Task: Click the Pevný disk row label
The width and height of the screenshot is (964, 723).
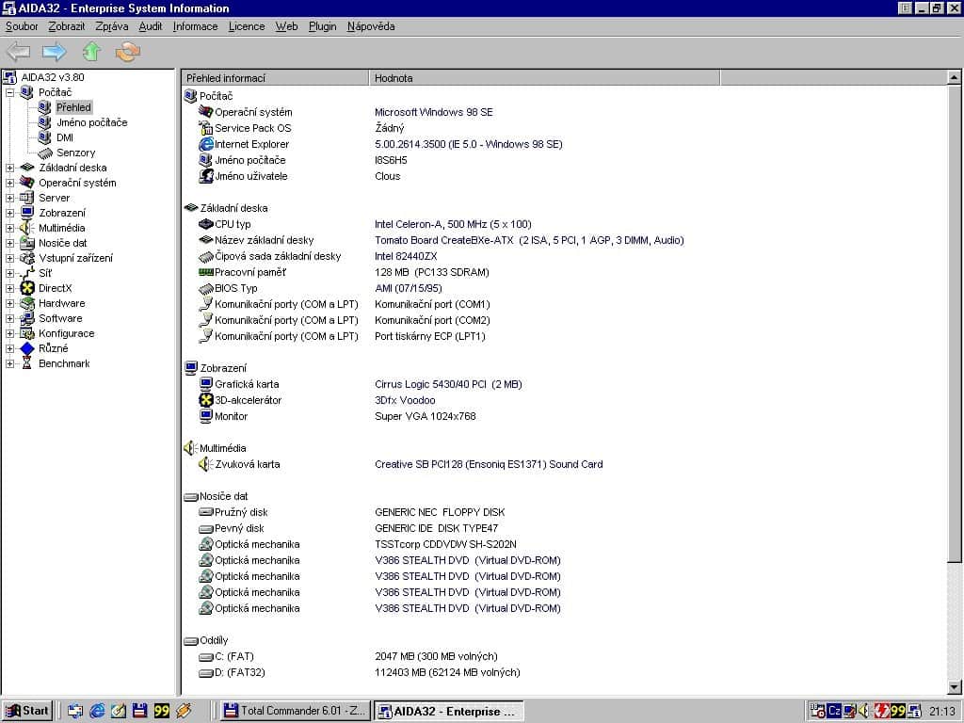Action: click(239, 528)
